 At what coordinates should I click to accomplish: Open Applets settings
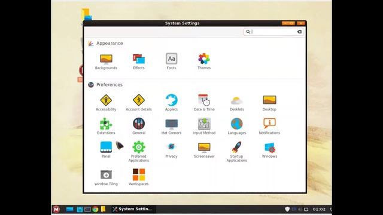pos(171,103)
